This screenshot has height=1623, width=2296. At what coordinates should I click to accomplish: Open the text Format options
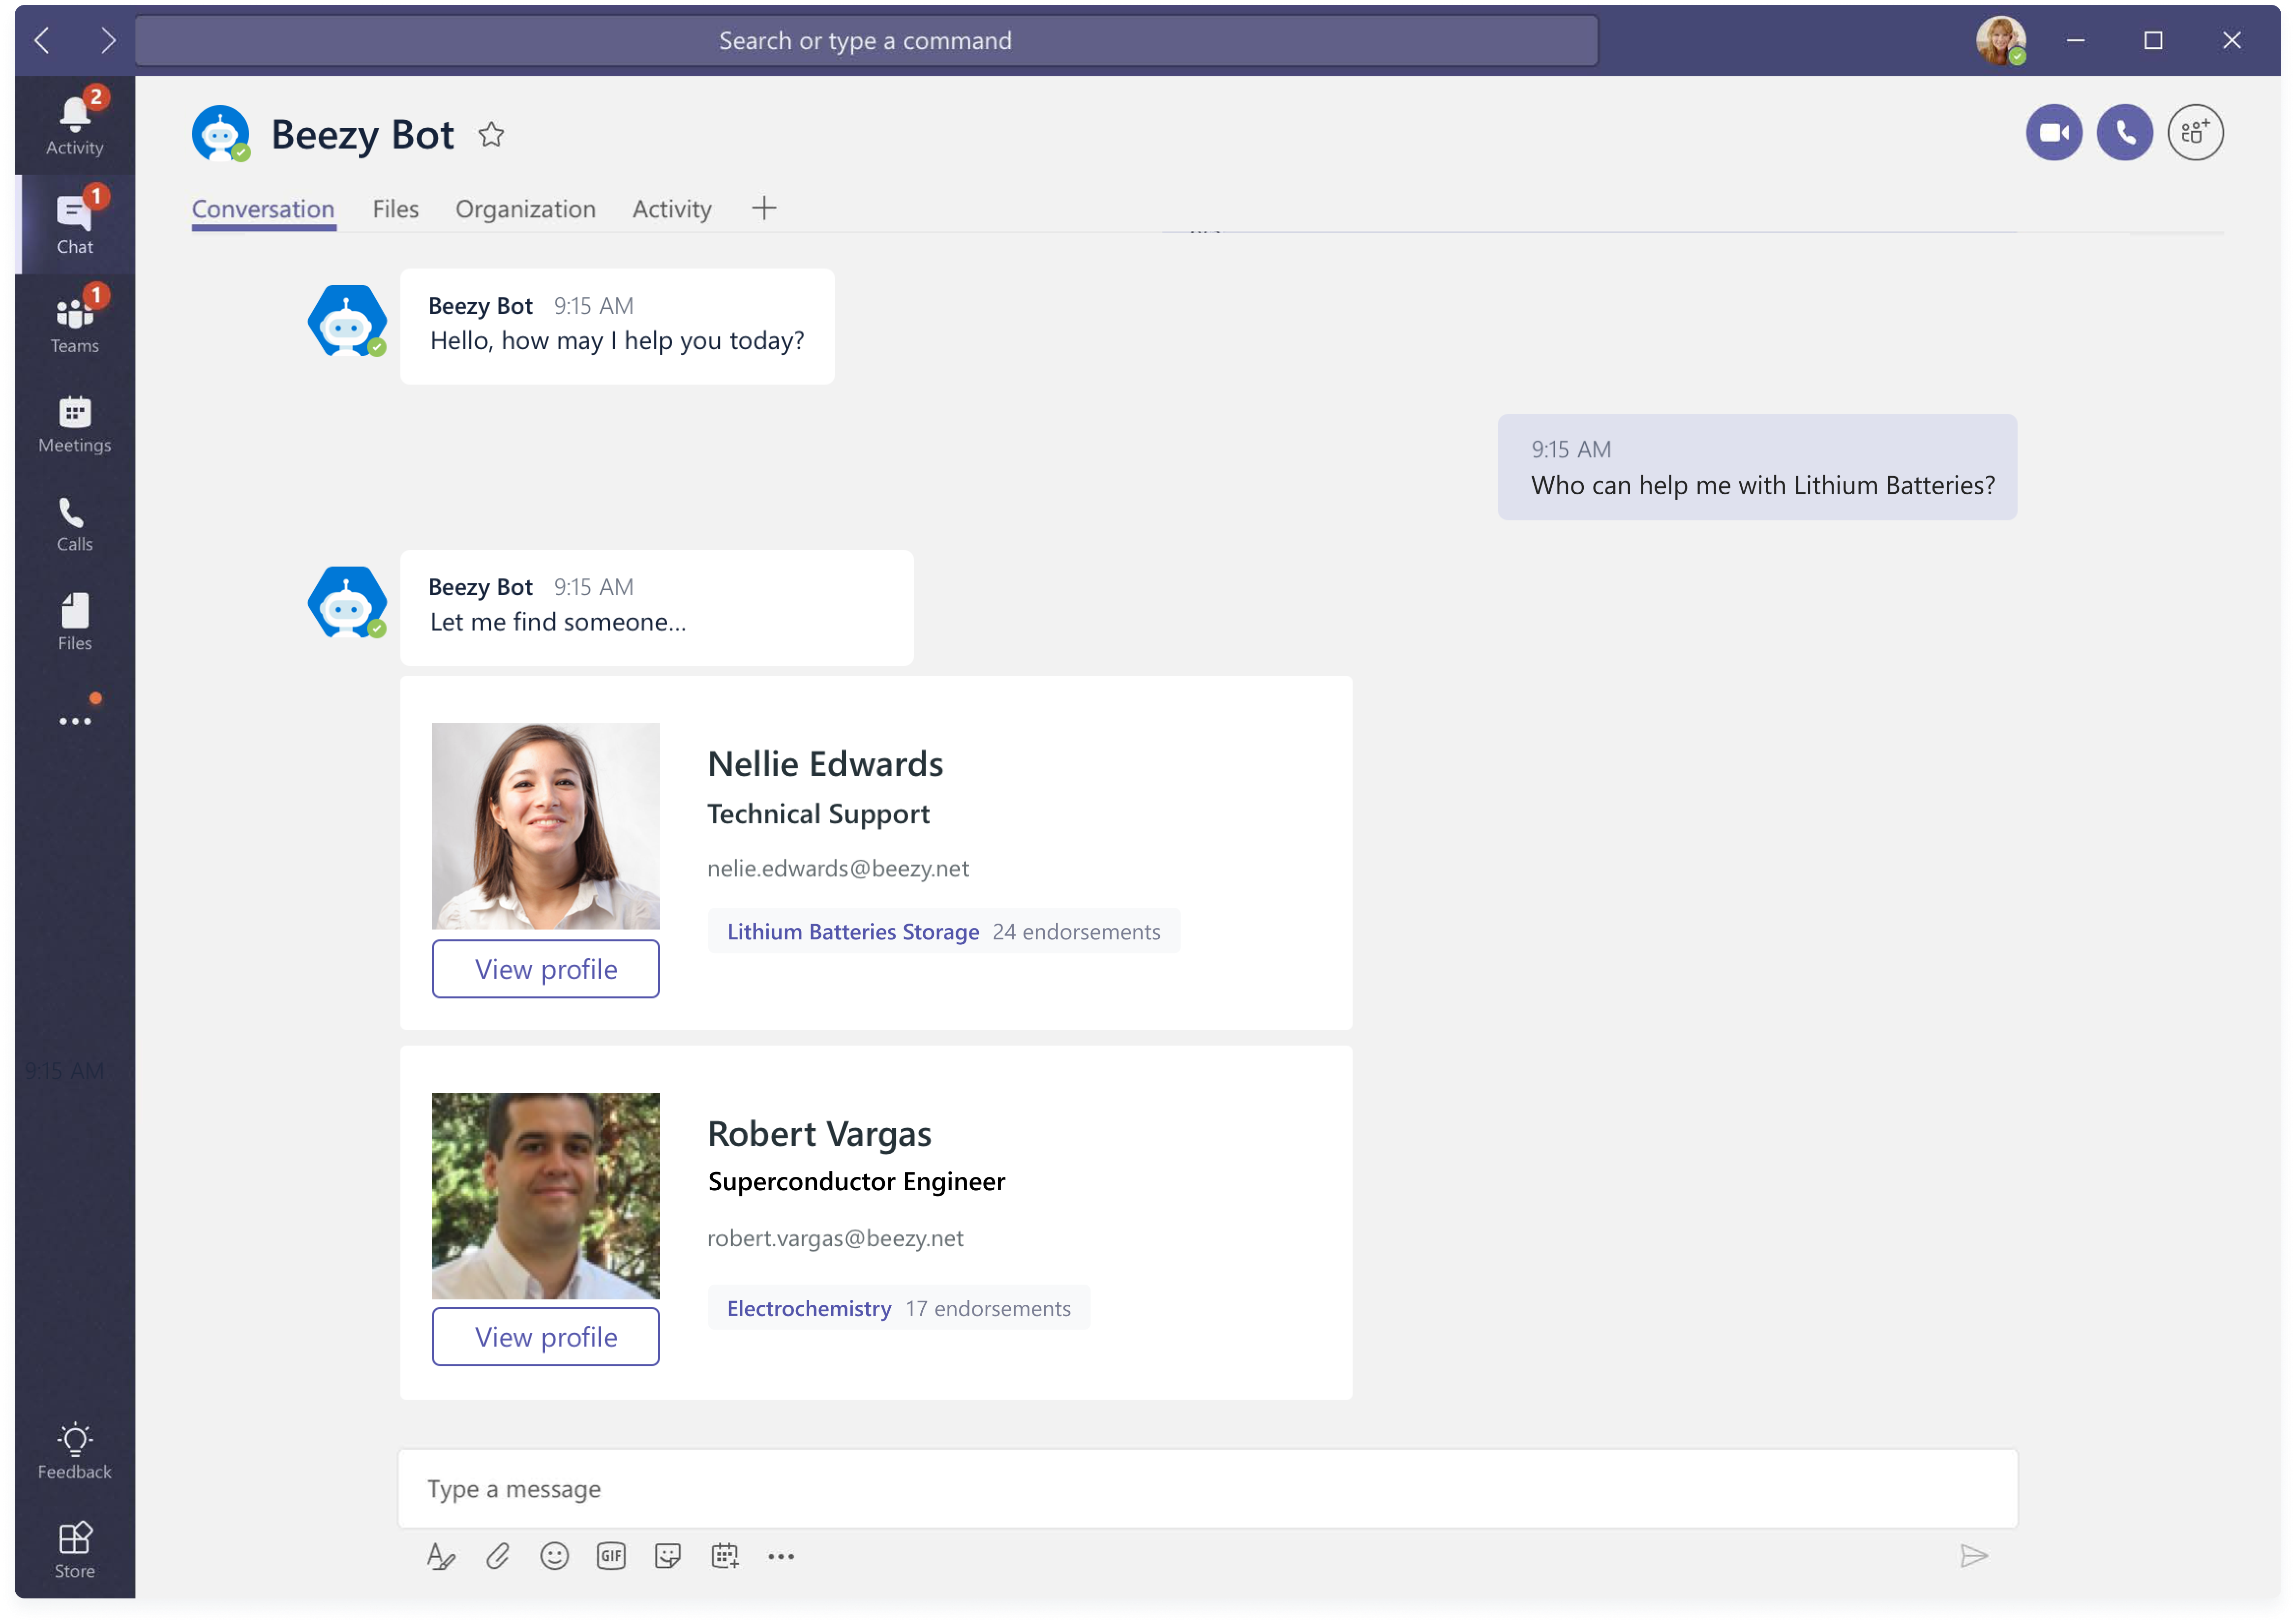click(x=441, y=1555)
